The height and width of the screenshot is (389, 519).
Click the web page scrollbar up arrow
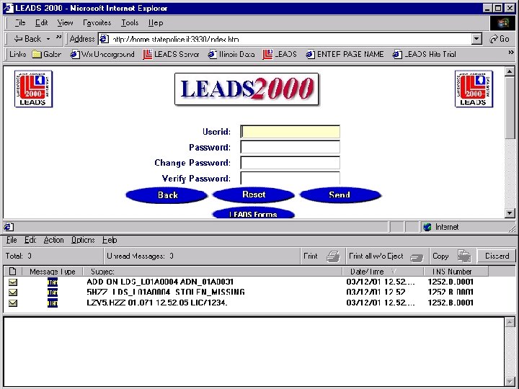point(510,71)
